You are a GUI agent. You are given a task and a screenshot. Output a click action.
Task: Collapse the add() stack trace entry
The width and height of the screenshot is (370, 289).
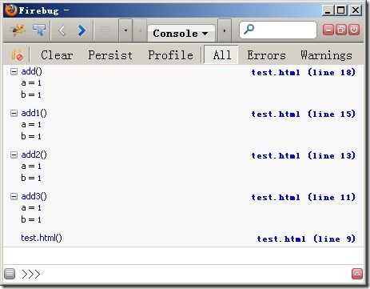click(x=14, y=71)
